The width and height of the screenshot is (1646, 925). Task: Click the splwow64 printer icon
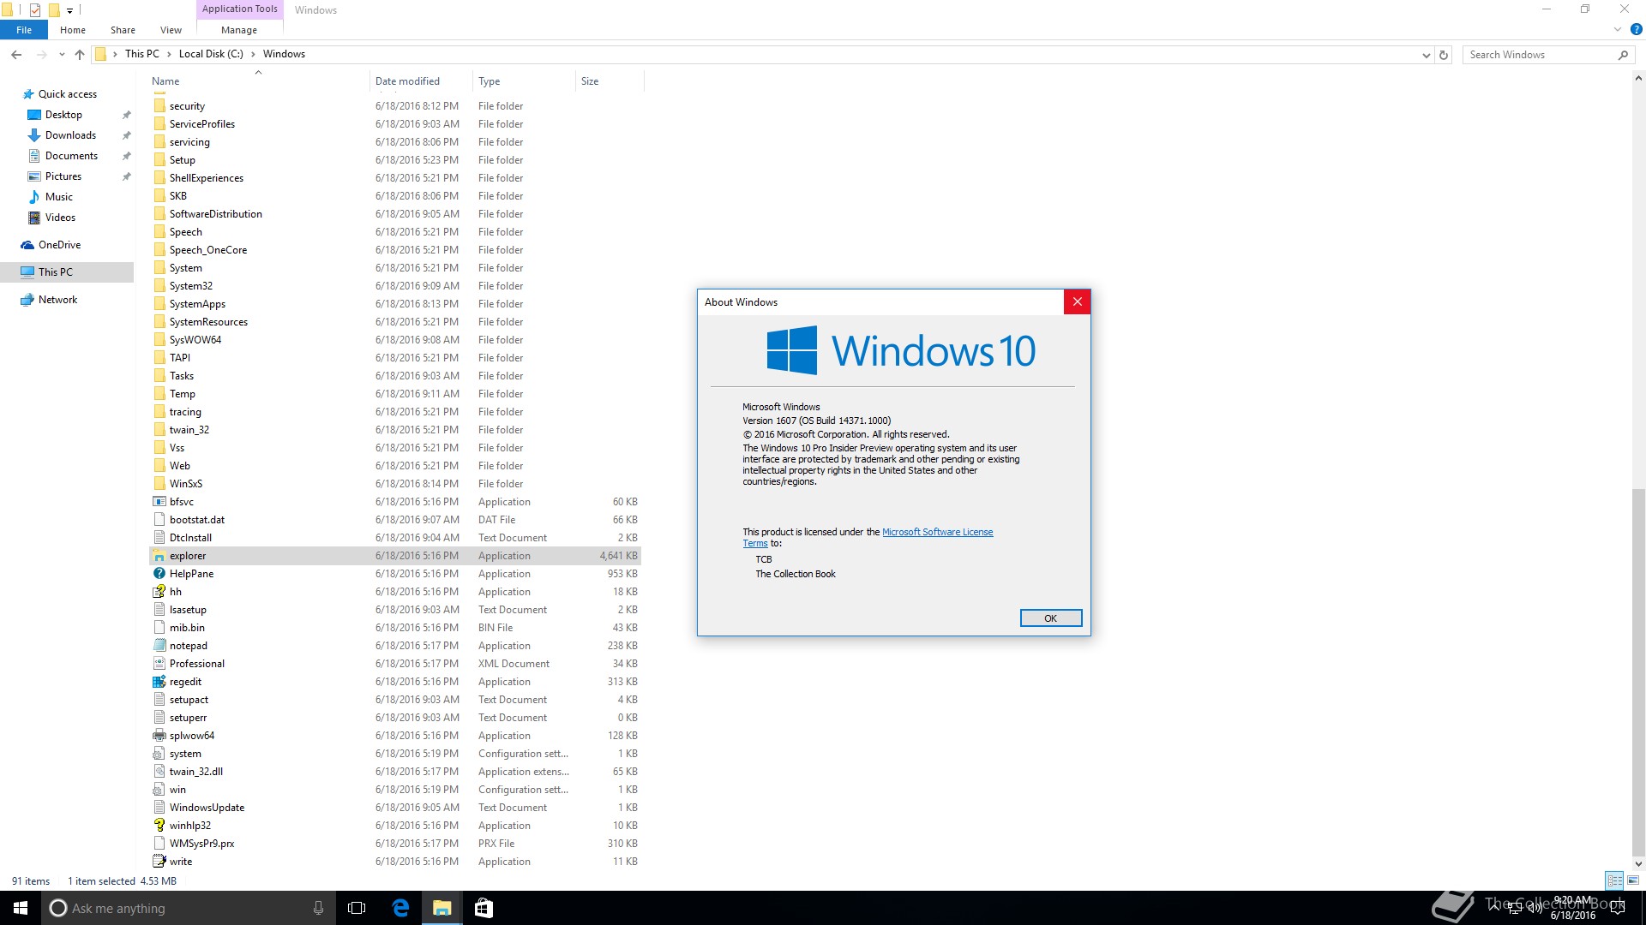159,736
